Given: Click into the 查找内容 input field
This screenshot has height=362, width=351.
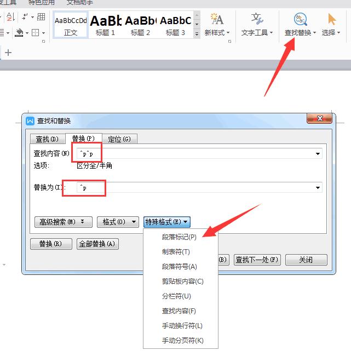Looking at the screenshot, I should (199, 154).
